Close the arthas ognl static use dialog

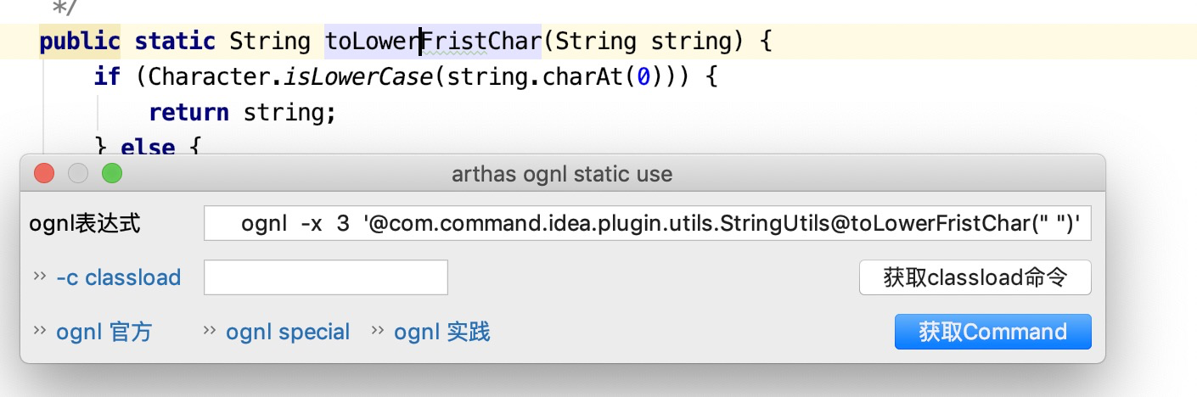pos(44,175)
